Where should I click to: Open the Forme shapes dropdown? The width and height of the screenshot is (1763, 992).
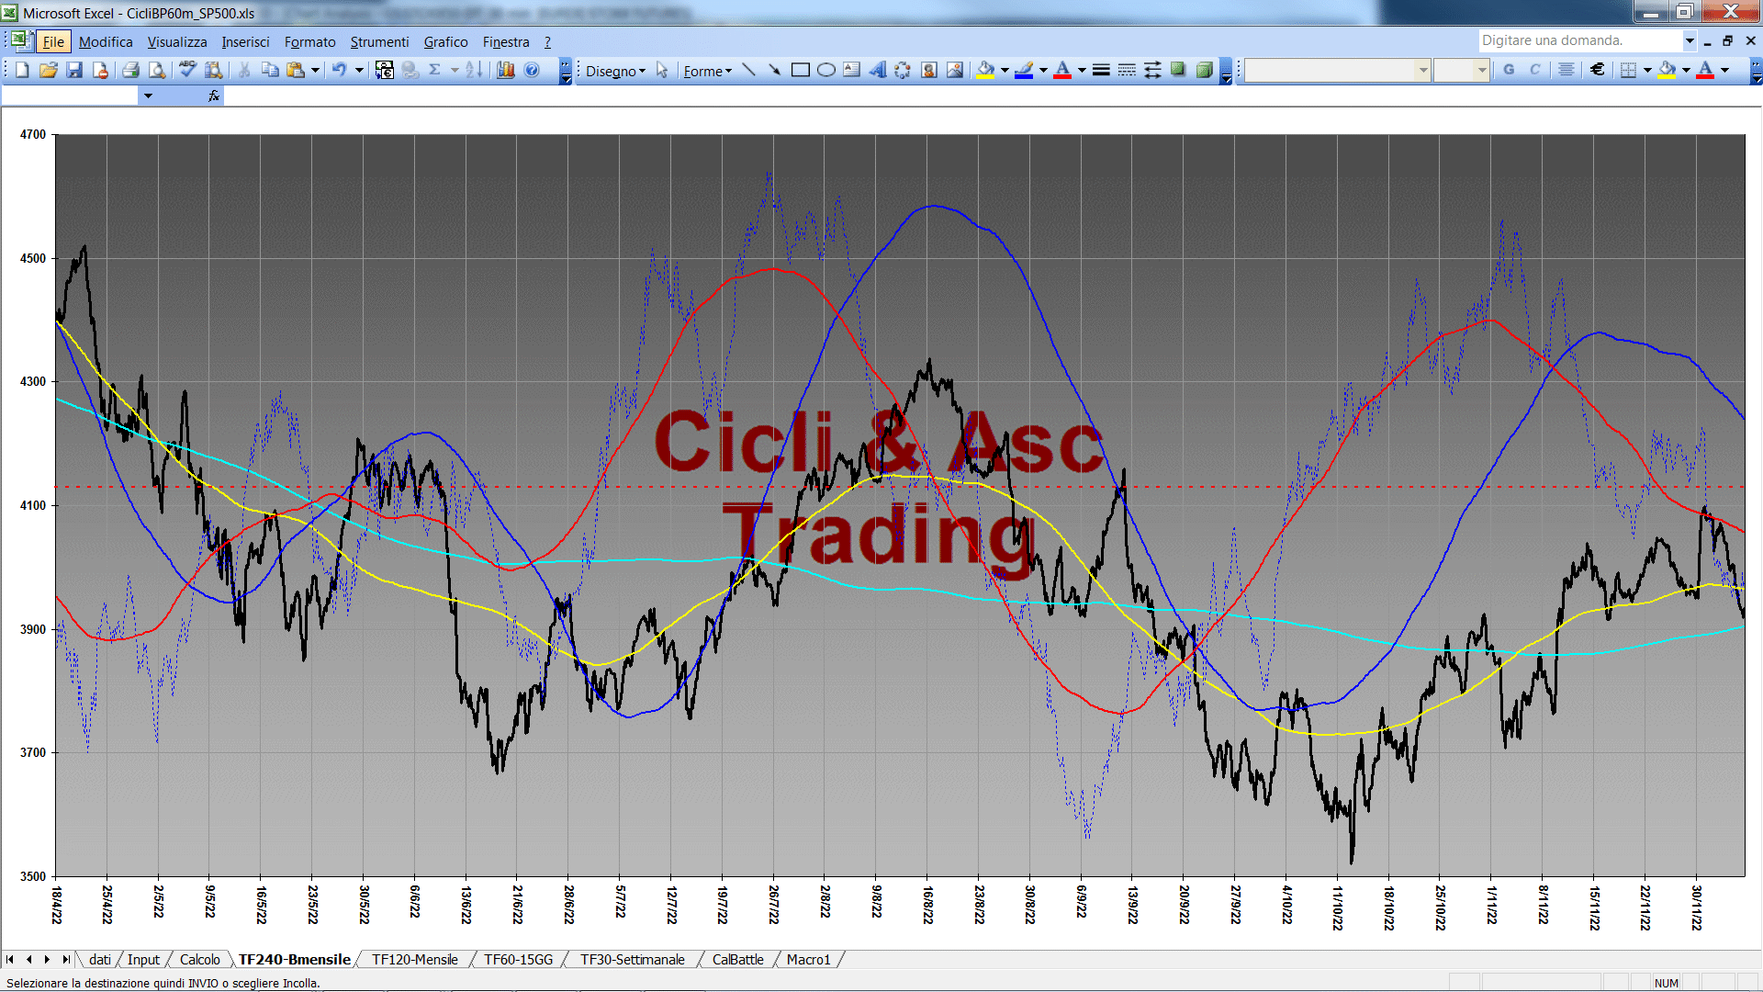tap(707, 71)
